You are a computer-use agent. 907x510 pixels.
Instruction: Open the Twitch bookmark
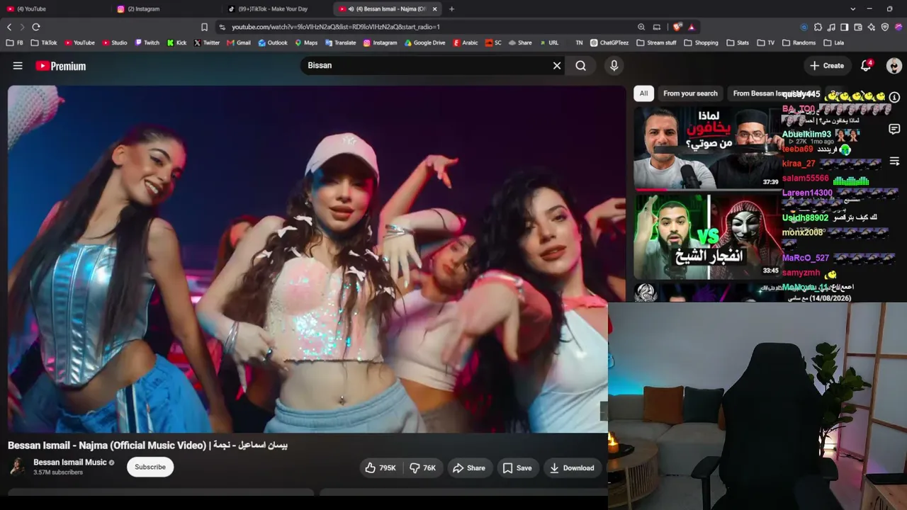(x=147, y=42)
